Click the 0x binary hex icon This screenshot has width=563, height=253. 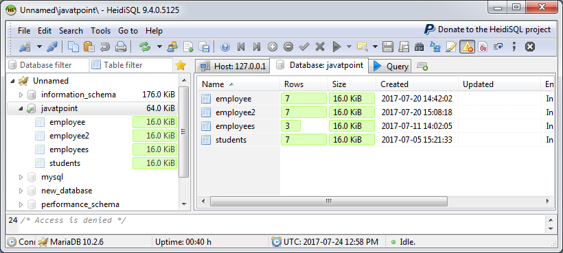(483, 47)
